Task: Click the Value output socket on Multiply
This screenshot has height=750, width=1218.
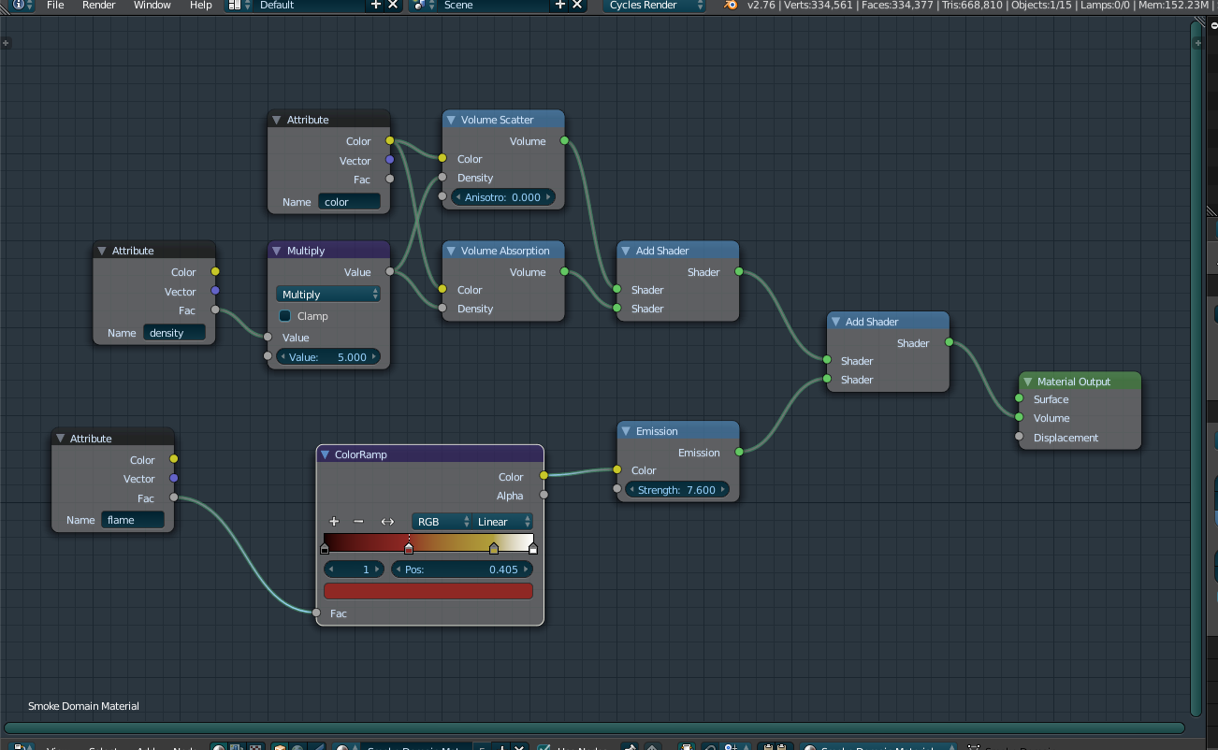Action: (389, 271)
